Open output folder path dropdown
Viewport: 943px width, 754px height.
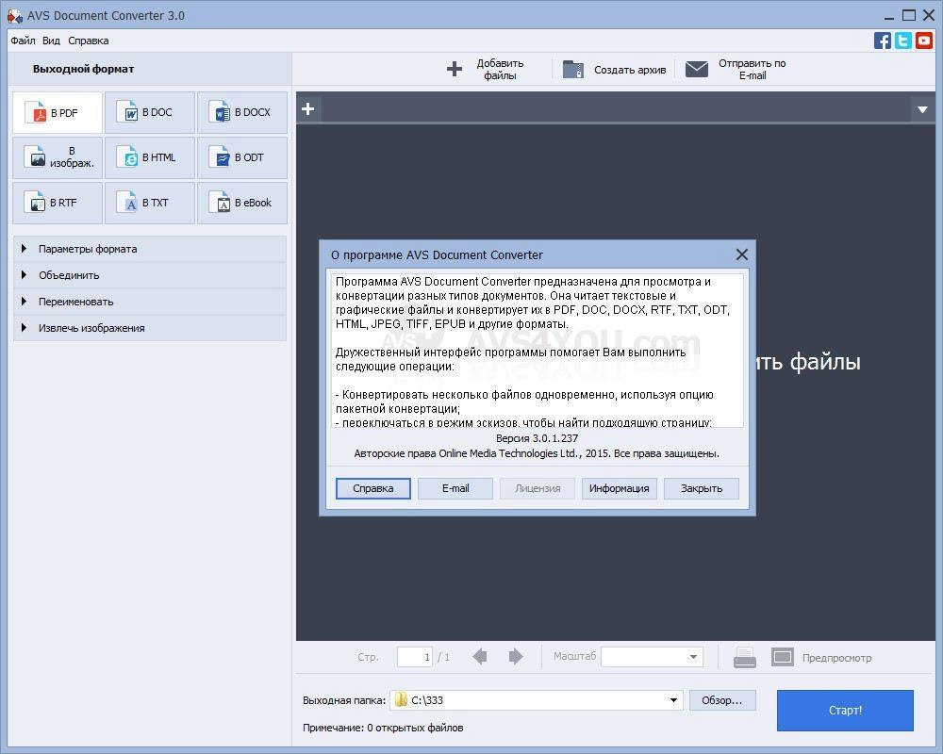[673, 700]
